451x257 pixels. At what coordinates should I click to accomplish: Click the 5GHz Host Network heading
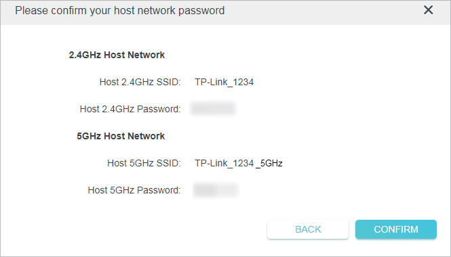pyautogui.click(x=121, y=136)
